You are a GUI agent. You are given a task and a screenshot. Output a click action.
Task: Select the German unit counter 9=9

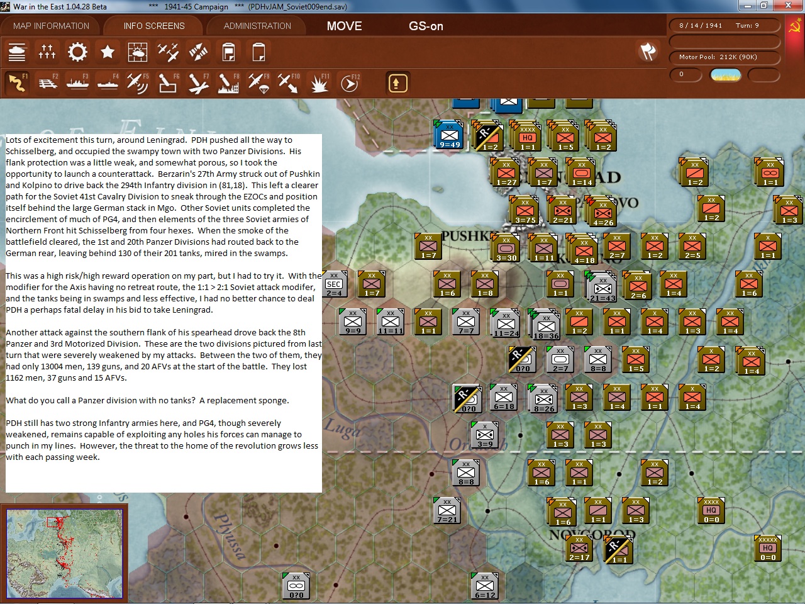pos(353,322)
